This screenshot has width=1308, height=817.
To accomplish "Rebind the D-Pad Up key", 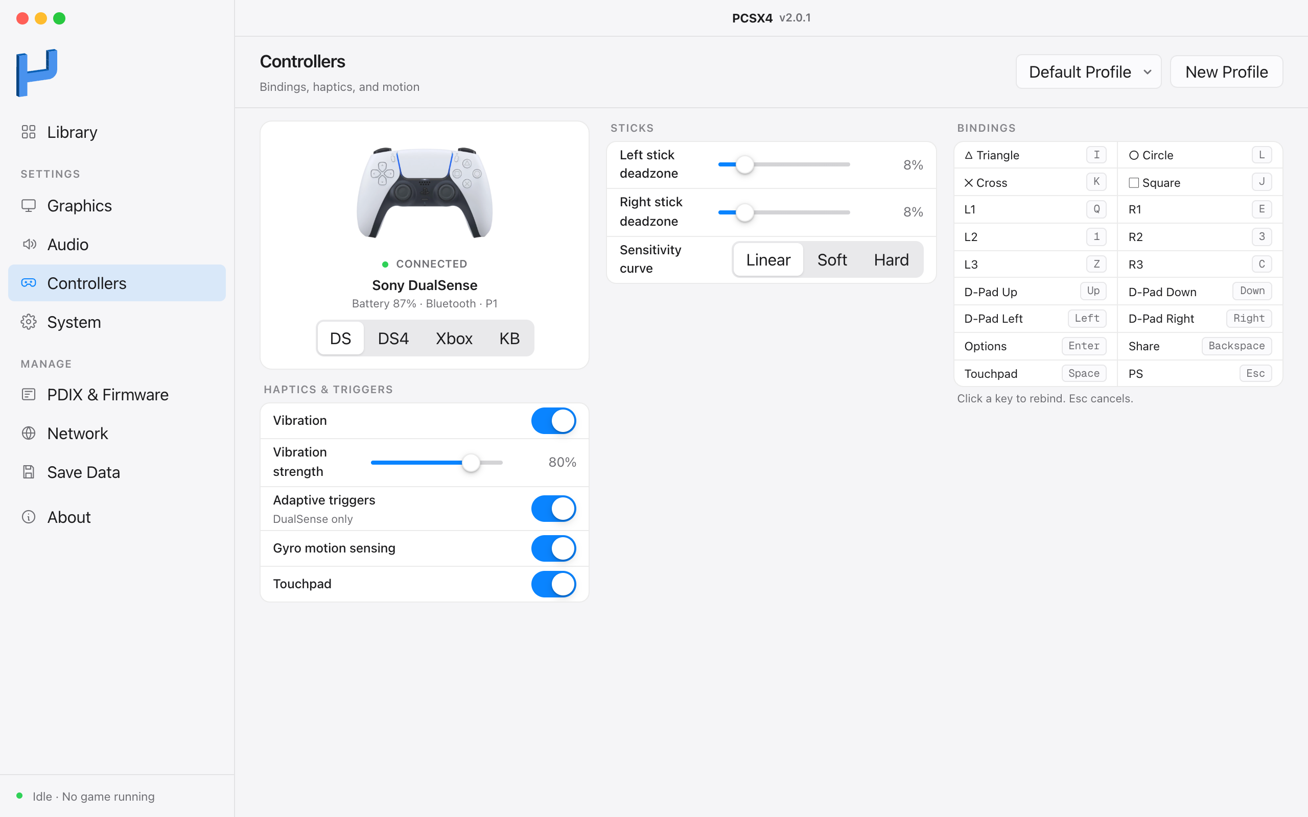I will pyautogui.click(x=1093, y=291).
